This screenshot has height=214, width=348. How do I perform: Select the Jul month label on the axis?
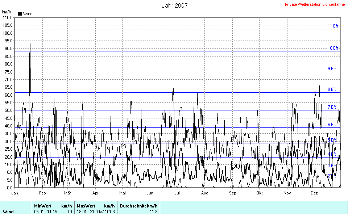(x=177, y=193)
